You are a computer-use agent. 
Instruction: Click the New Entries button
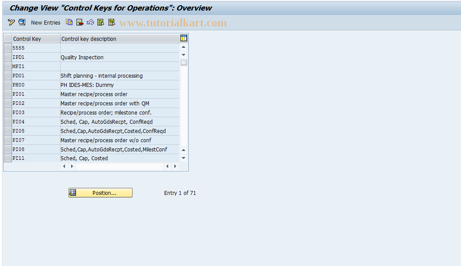point(45,22)
